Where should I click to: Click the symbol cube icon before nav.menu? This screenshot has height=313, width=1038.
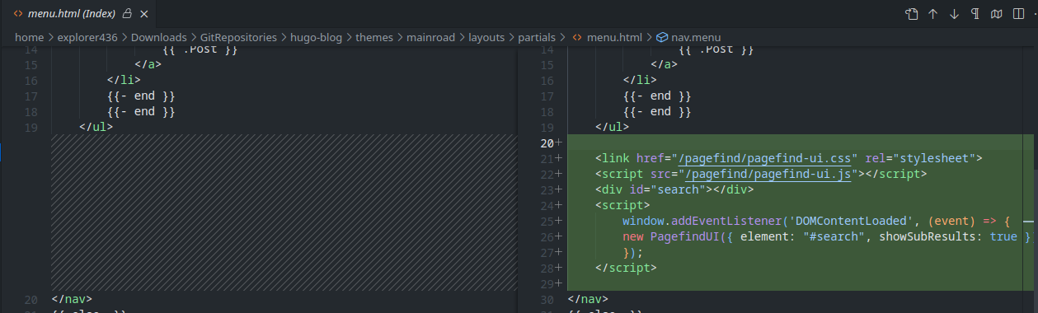tap(662, 37)
